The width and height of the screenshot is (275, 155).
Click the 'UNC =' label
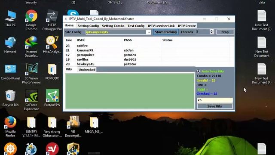(202, 85)
